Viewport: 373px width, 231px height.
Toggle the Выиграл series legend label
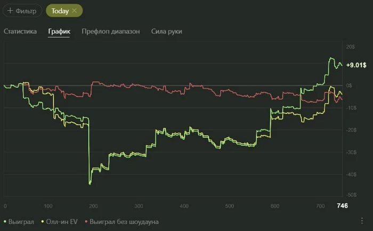click(22, 221)
